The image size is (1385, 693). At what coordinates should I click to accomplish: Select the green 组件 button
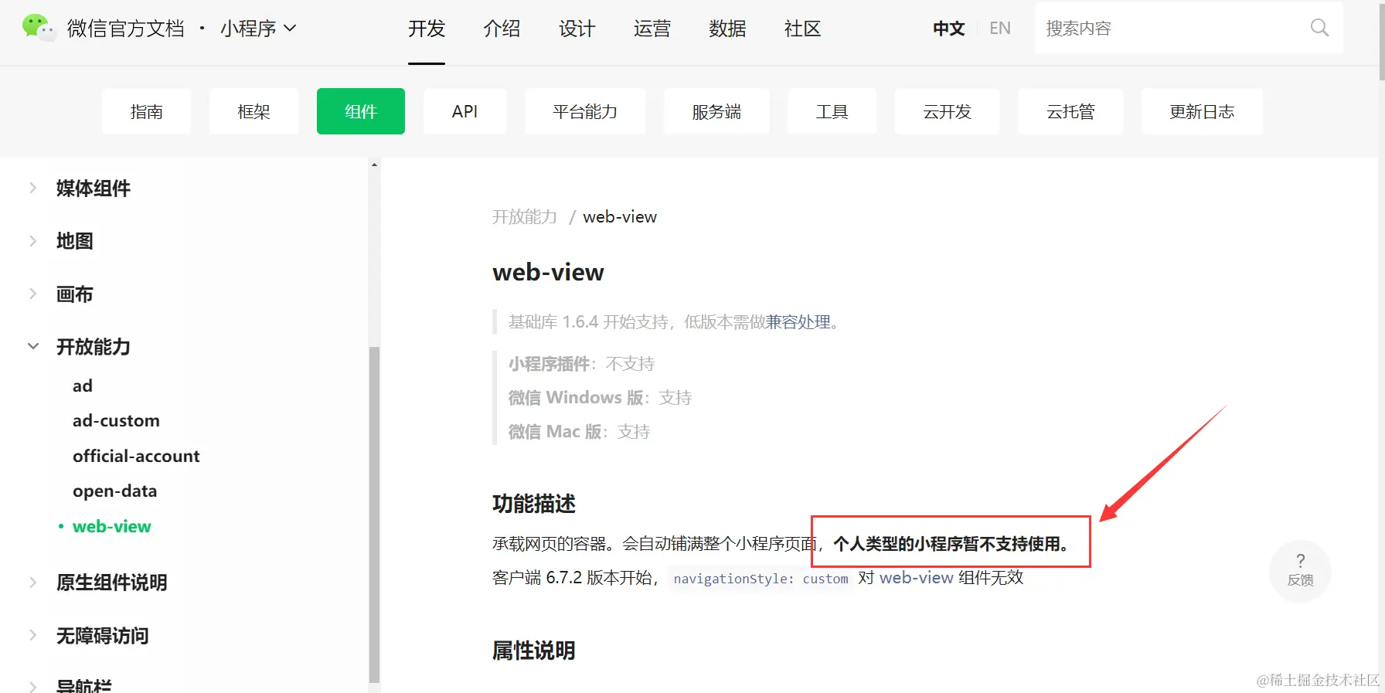click(361, 111)
